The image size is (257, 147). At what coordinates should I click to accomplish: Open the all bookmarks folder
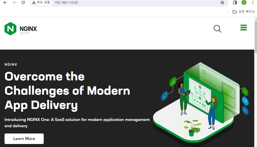pos(244,12)
